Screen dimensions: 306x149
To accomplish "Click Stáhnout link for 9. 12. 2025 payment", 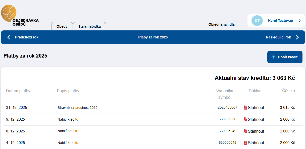I will (x=256, y=119).
